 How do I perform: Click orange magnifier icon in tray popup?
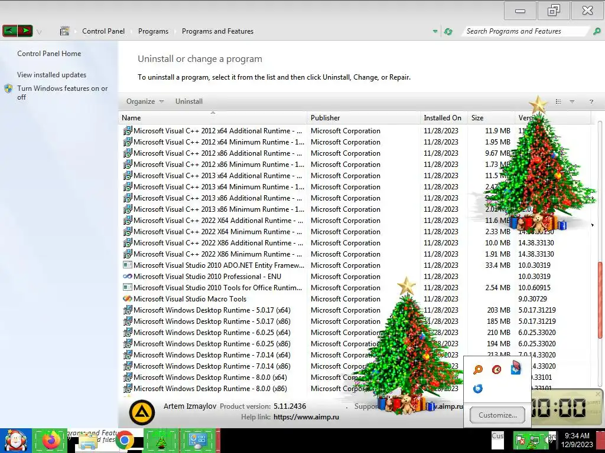(477, 370)
